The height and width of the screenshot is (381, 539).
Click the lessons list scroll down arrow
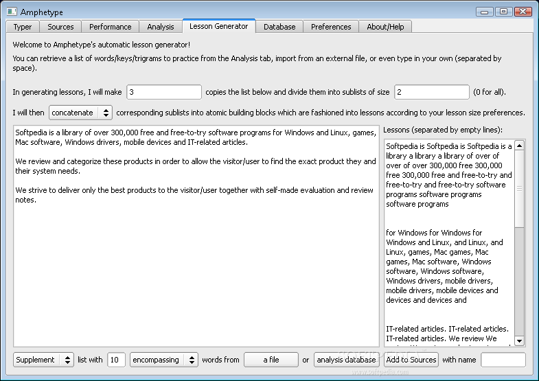(x=519, y=340)
